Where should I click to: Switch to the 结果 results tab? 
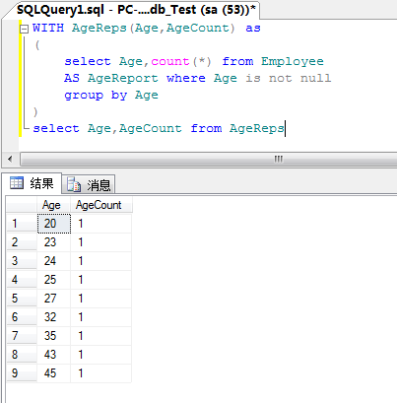click(32, 183)
